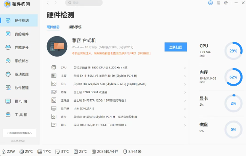Click the 主硬盘 disk row icon
246x156 pixels.
coord(54,100)
